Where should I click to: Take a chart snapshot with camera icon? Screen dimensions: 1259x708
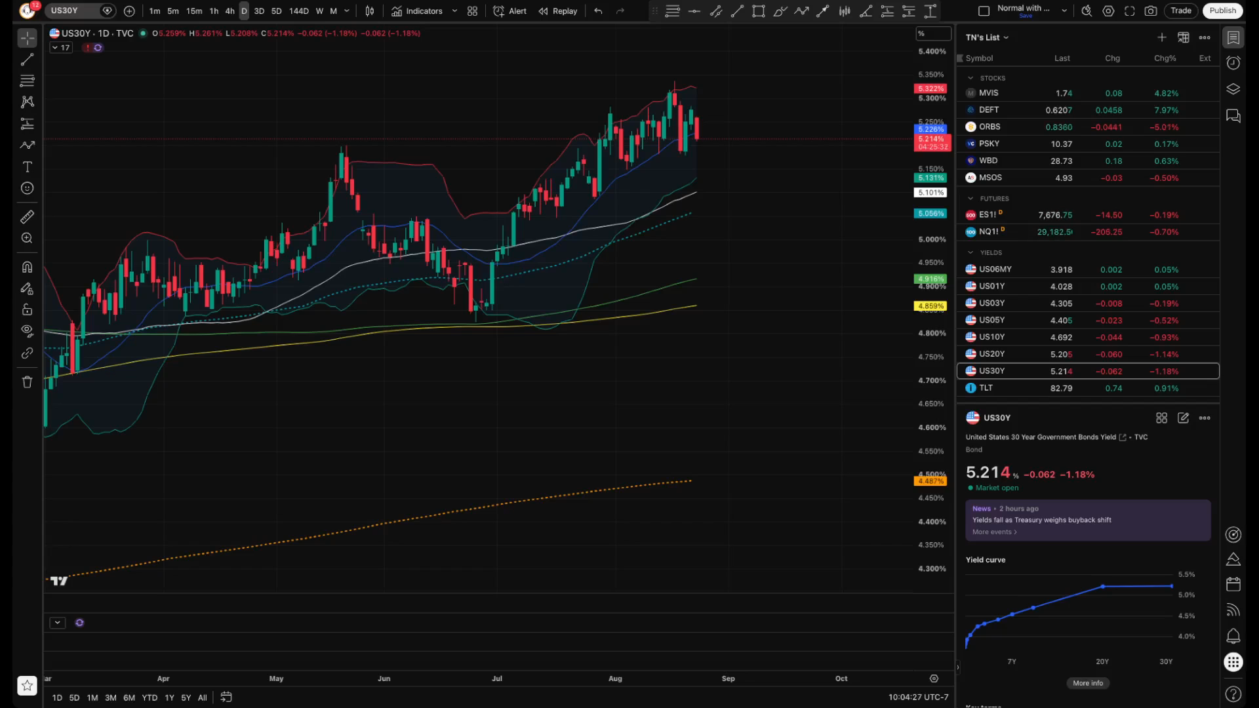coord(1151,11)
